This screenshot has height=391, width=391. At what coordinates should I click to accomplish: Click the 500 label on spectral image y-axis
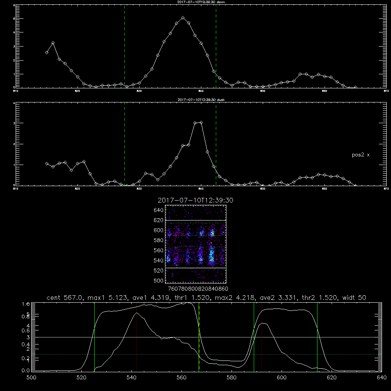pyautogui.click(x=159, y=280)
